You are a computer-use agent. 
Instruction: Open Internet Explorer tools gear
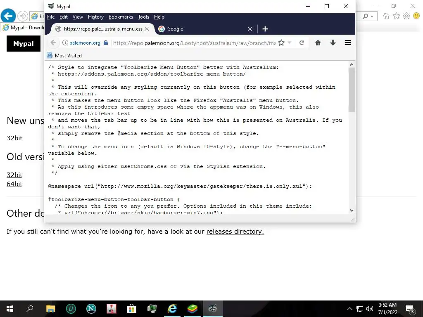point(406,16)
